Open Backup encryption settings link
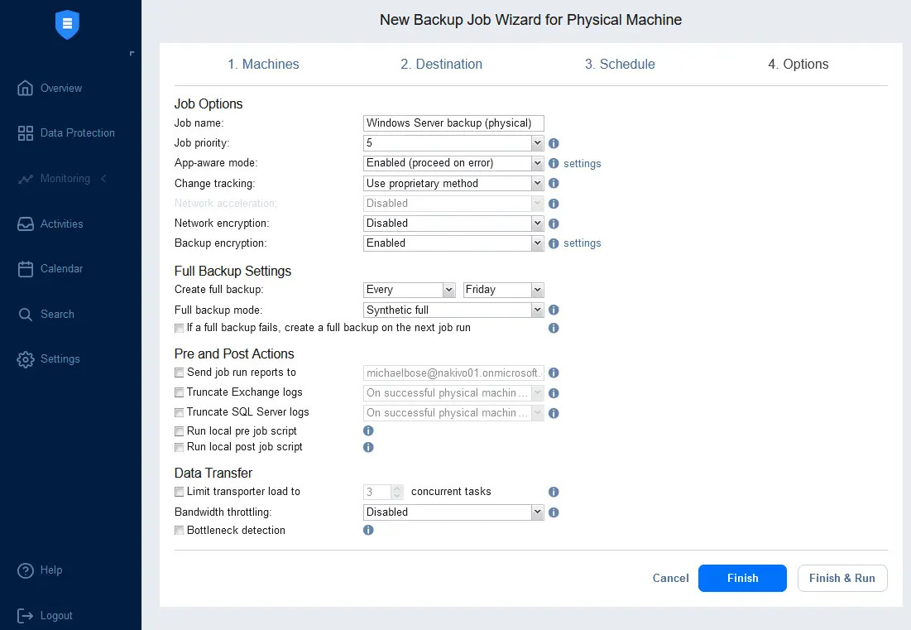 tap(582, 243)
